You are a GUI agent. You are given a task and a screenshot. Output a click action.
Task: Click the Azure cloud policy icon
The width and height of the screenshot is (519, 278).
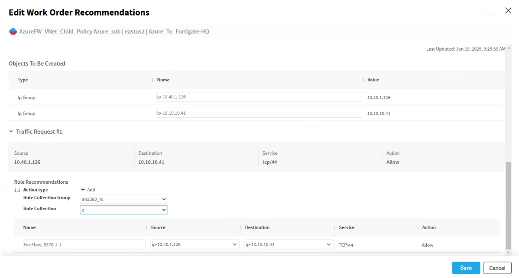pyautogui.click(x=13, y=32)
